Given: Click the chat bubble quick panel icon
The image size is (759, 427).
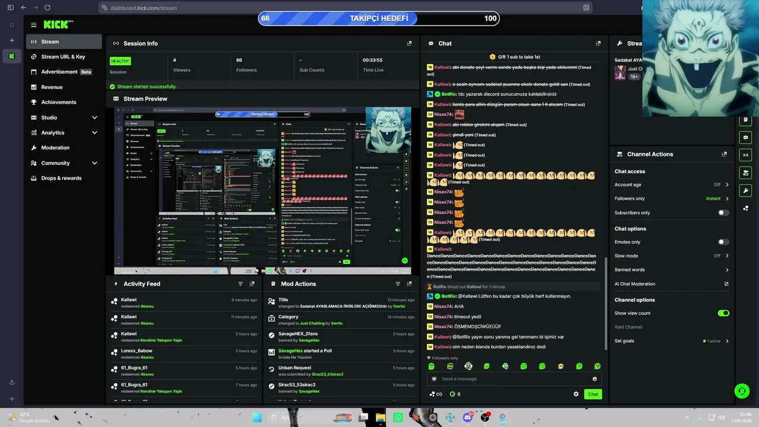Looking at the screenshot, I should tap(746, 138).
